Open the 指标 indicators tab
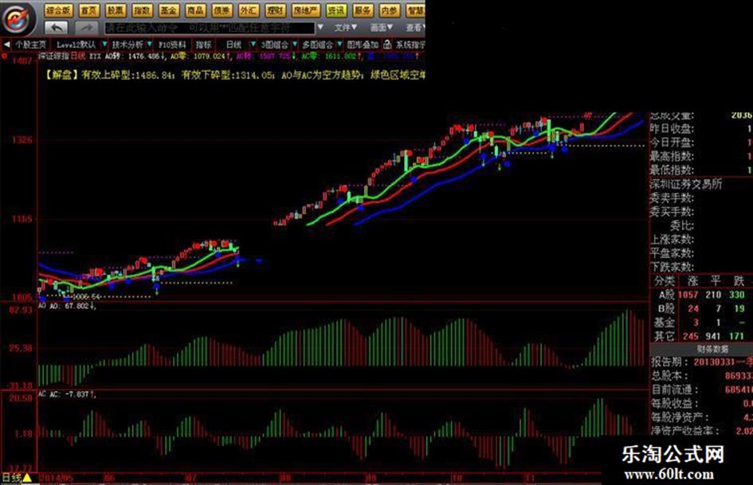Image resolution: width=753 pixels, height=485 pixels. click(204, 45)
